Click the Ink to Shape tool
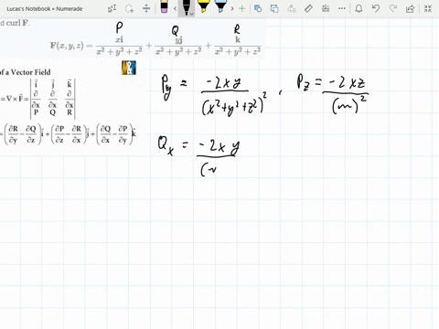Viewport: 439px width, 329px height. tap(274, 8)
